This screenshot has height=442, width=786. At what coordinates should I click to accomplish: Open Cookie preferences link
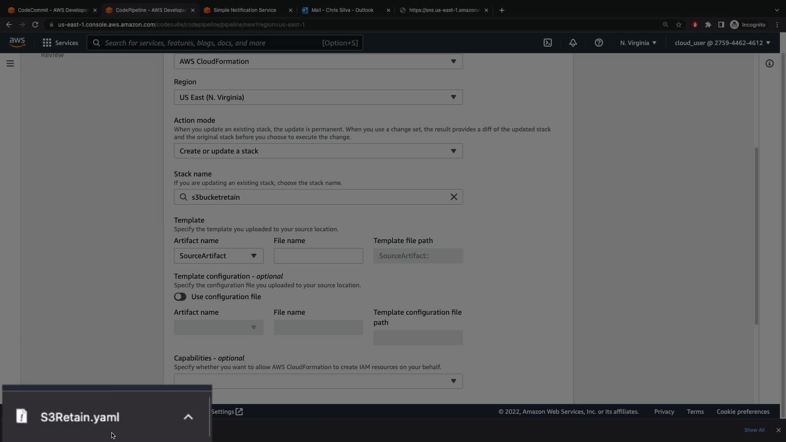(x=743, y=412)
